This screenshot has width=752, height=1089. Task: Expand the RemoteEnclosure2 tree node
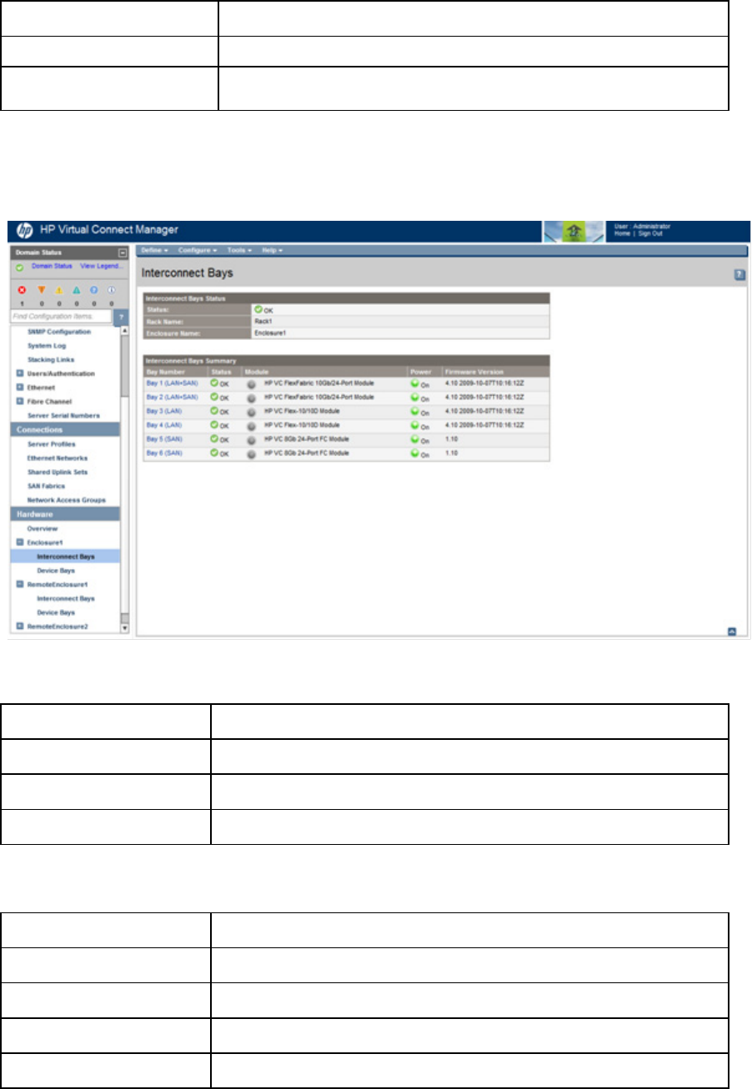19,625
